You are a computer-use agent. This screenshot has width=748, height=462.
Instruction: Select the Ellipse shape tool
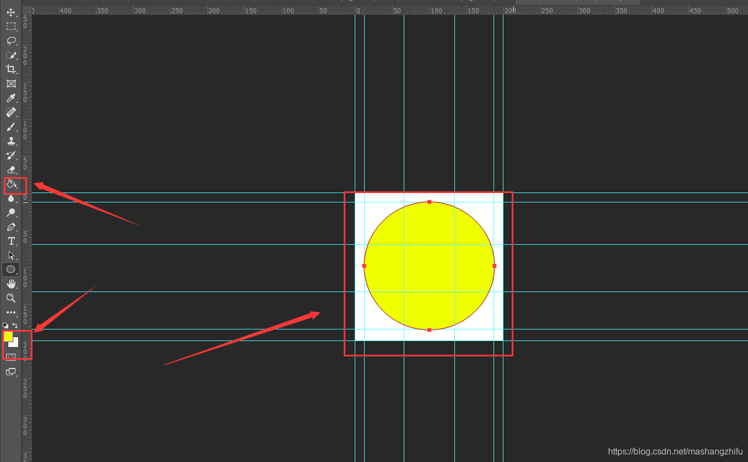point(10,269)
